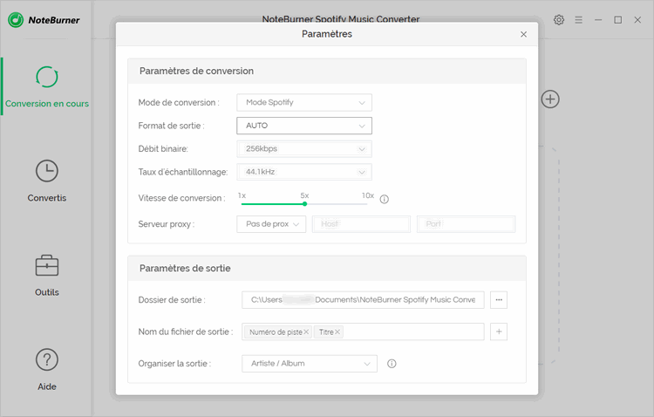The width and height of the screenshot is (654, 417).
Task: Click the Dossier de sortie path field
Action: [363, 300]
